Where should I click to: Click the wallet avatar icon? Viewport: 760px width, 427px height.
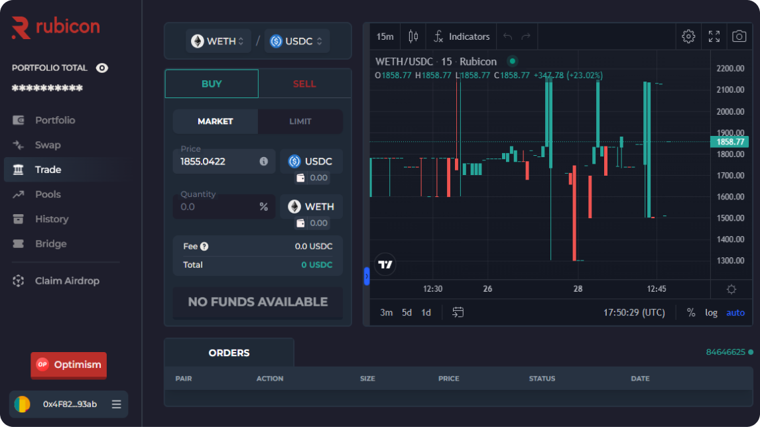coord(23,404)
